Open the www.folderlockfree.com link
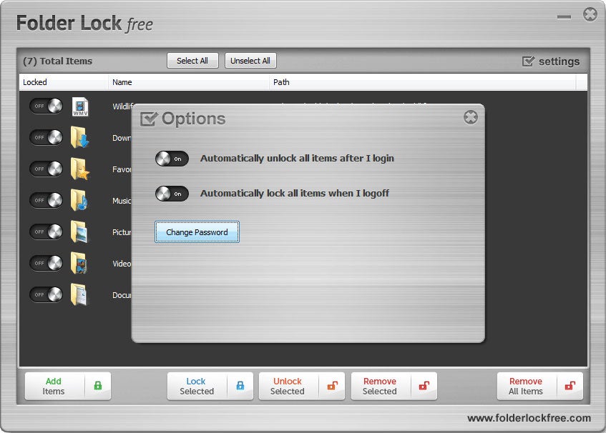Viewport: 606px width, 433px height. click(x=529, y=418)
